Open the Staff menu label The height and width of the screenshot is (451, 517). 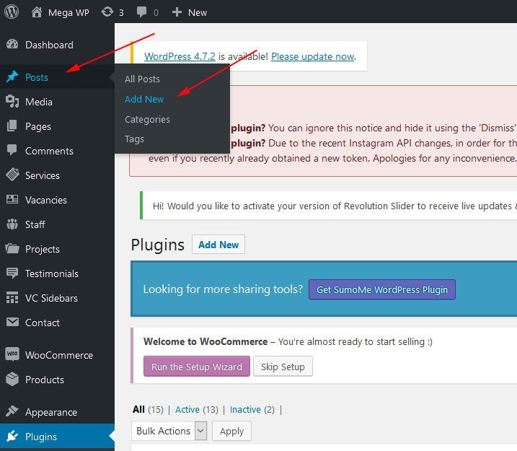(x=35, y=224)
